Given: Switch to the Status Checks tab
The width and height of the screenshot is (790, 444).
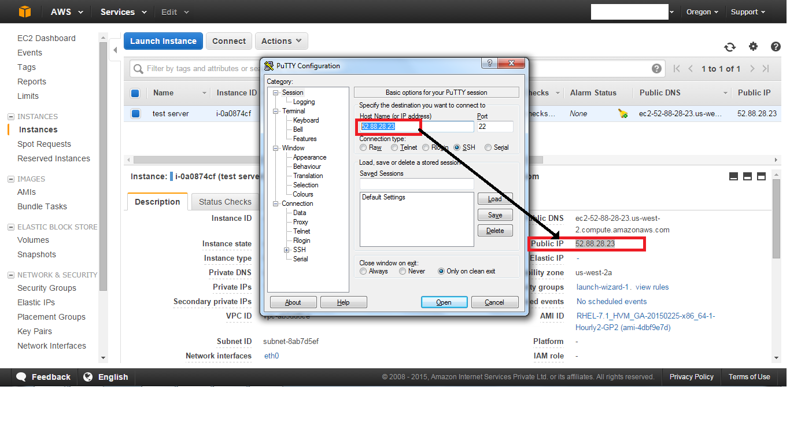Looking at the screenshot, I should click(x=225, y=202).
